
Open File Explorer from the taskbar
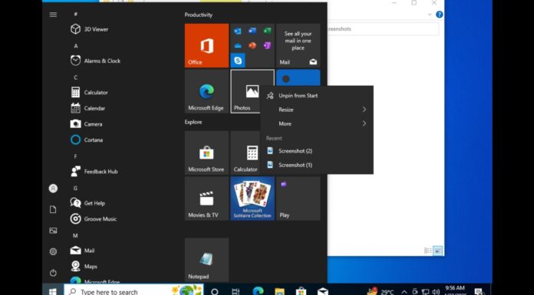pyautogui.click(x=279, y=292)
